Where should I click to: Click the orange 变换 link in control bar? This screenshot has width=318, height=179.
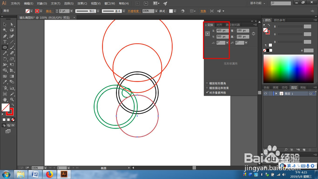point(203,11)
